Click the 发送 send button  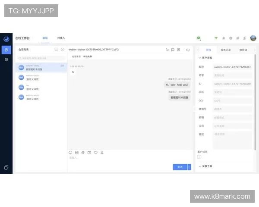(x=180, y=167)
